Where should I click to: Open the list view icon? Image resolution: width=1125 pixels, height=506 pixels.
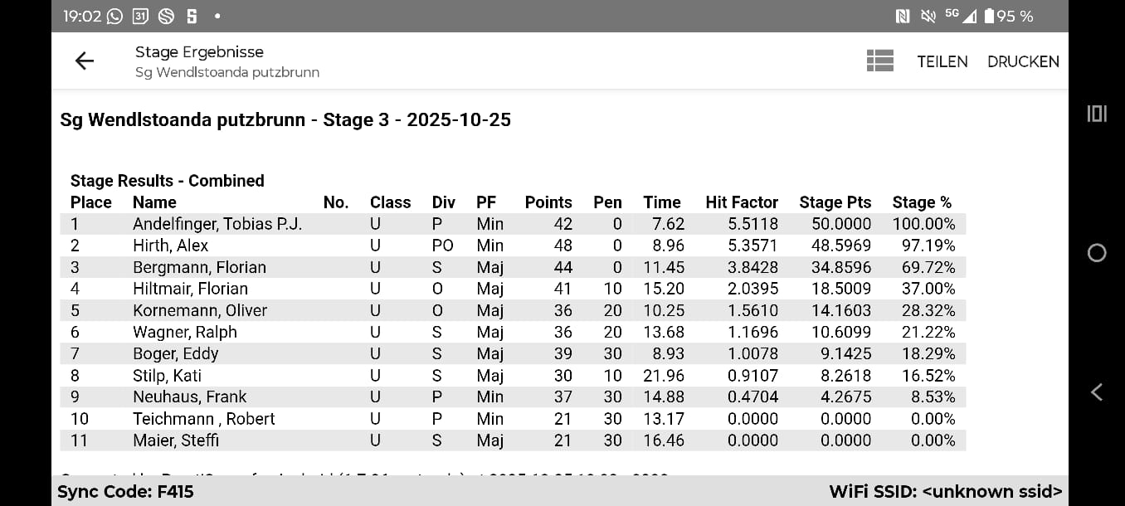point(879,61)
